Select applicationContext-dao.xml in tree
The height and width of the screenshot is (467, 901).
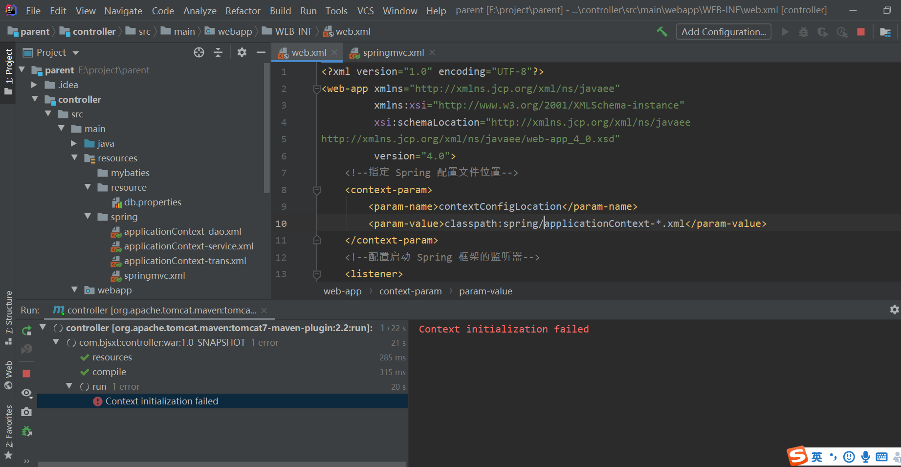(176, 231)
